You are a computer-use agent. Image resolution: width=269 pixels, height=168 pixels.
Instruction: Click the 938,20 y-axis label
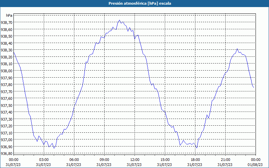point(6,57)
